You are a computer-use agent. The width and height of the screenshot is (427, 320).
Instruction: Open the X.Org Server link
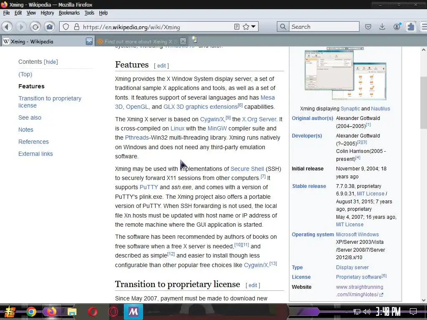coord(259,119)
